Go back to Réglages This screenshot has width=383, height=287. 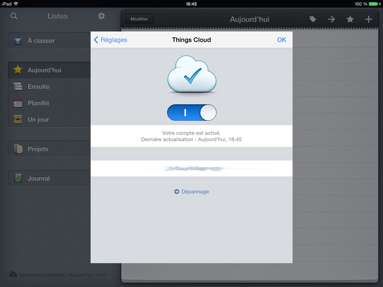[x=111, y=40]
